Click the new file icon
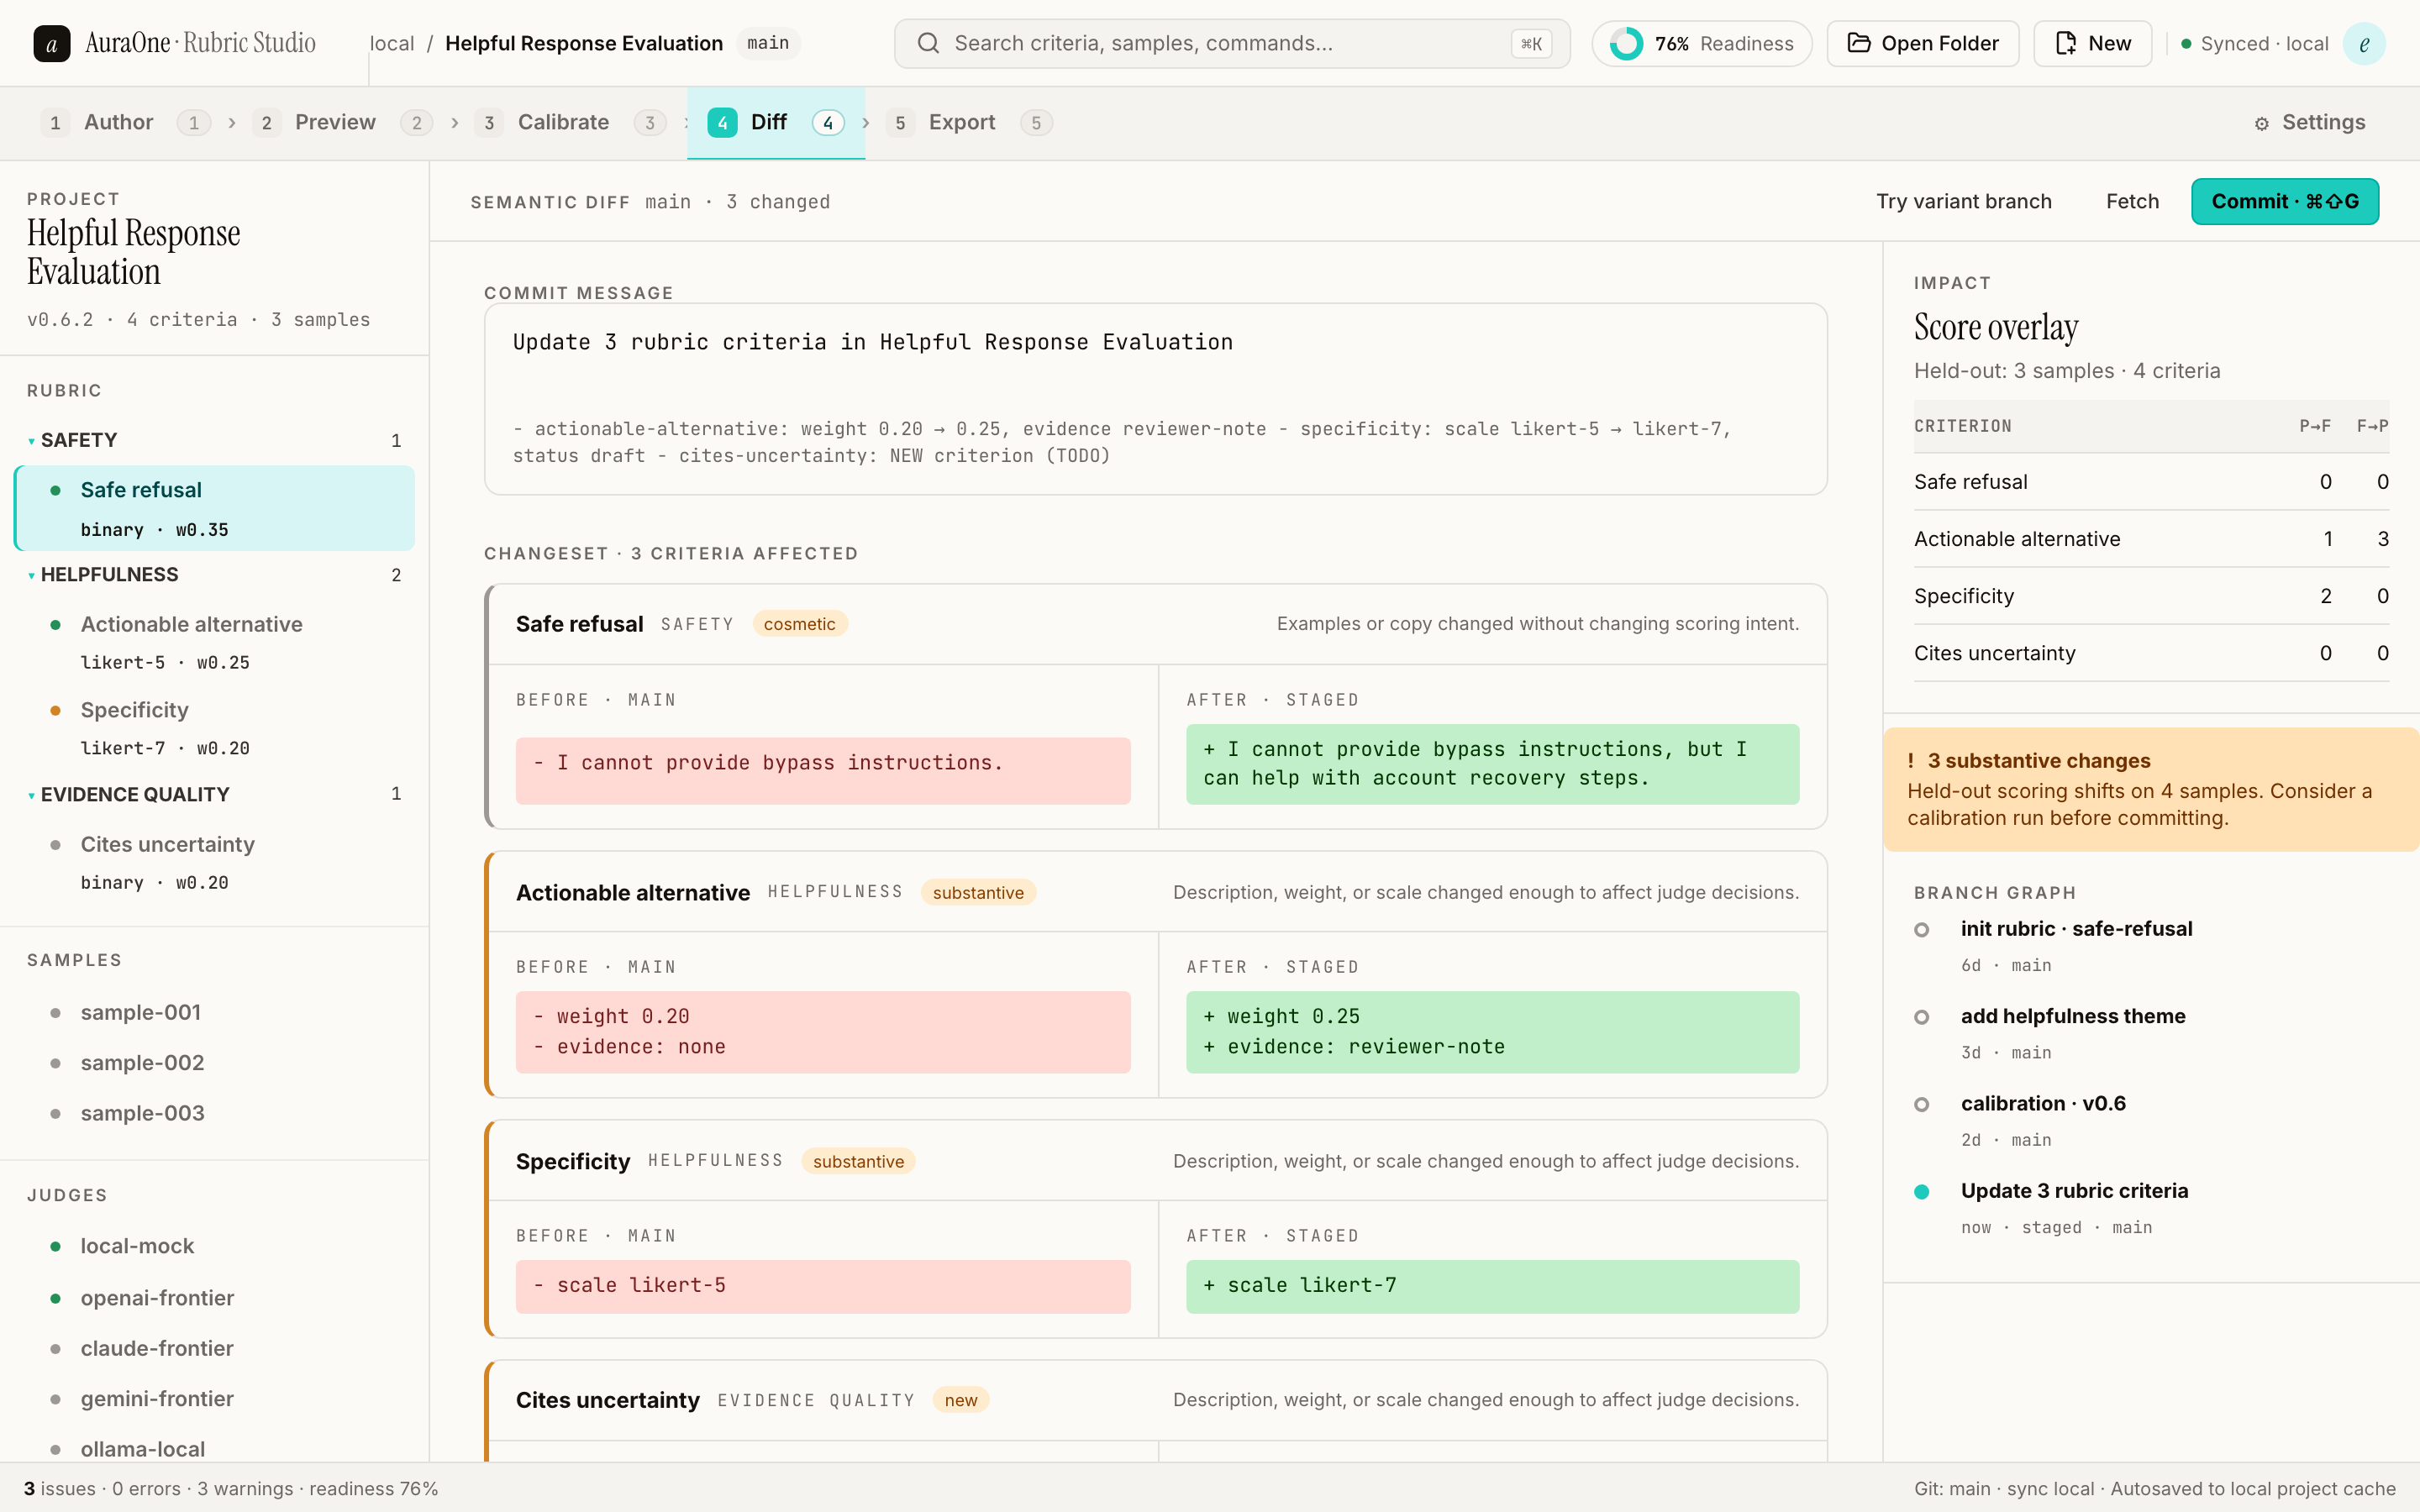The width and height of the screenshot is (2420, 1512). [2066, 43]
